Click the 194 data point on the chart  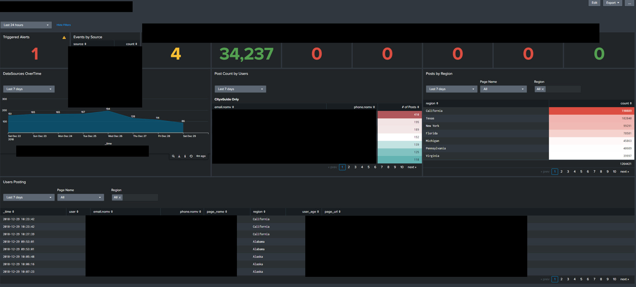tap(108, 111)
